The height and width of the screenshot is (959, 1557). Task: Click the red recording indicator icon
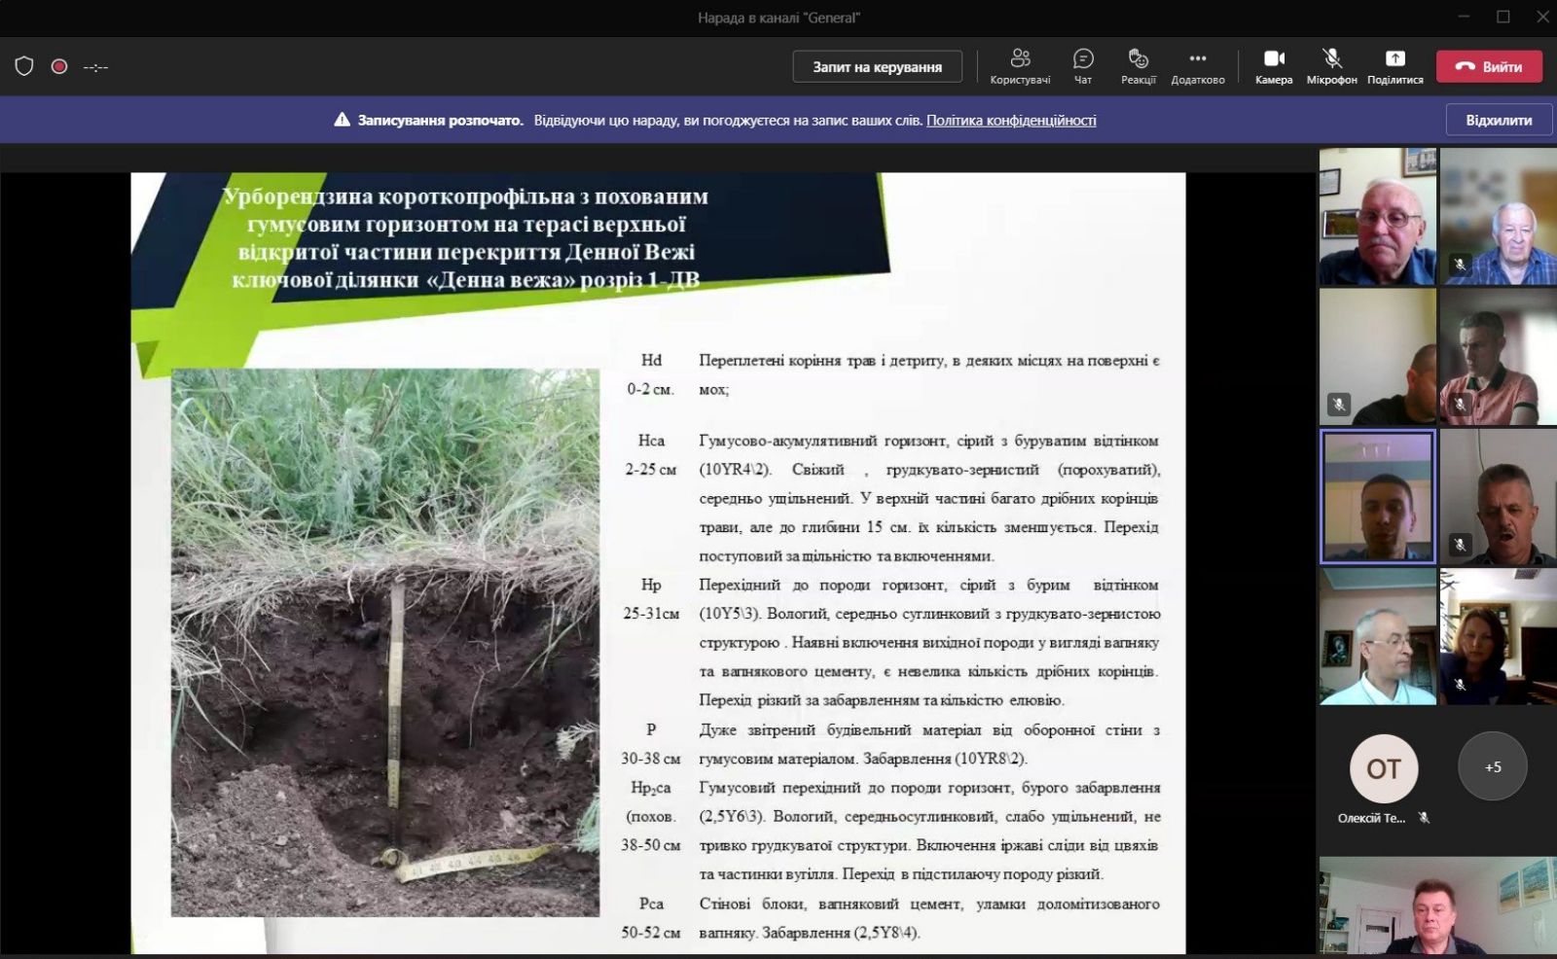click(59, 66)
